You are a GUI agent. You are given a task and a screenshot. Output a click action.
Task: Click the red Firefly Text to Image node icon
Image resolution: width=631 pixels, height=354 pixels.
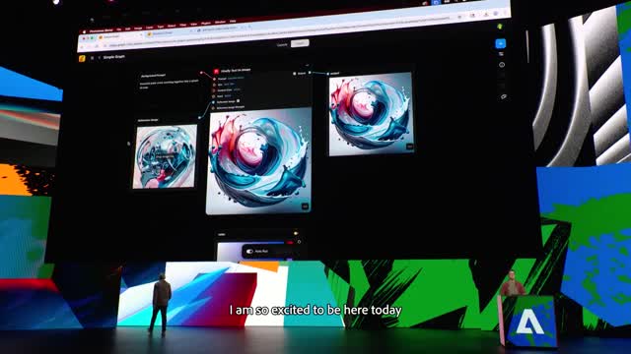pyautogui.click(x=216, y=71)
